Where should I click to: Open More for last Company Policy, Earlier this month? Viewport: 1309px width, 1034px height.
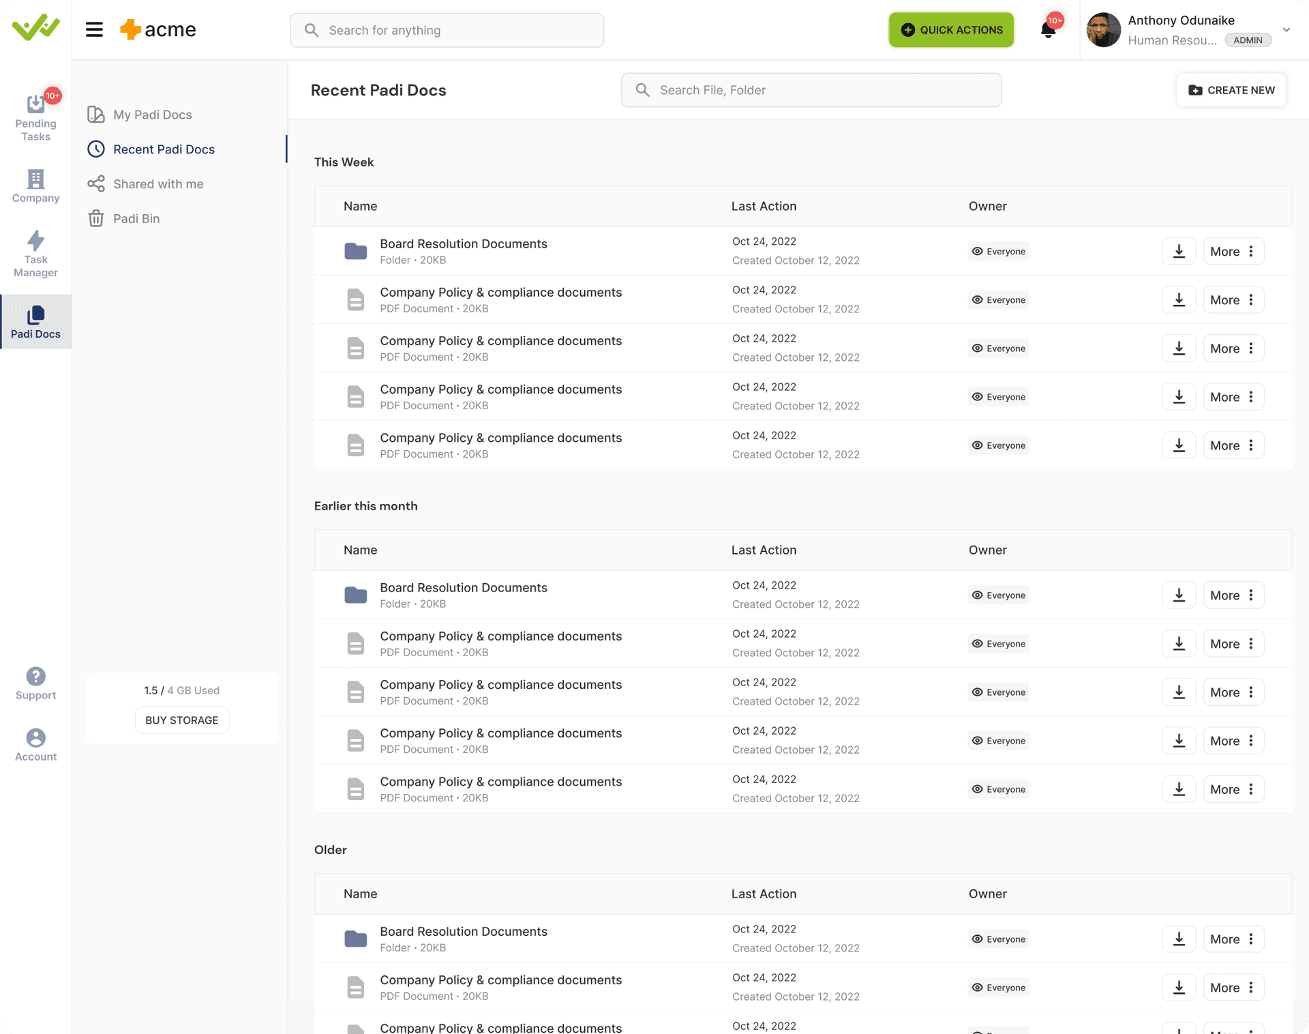(x=1233, y=789)
